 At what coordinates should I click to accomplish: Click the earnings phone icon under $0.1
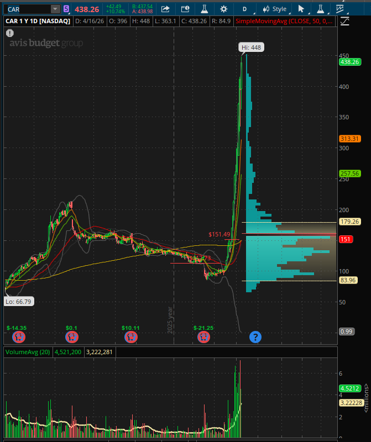[72, 337]
